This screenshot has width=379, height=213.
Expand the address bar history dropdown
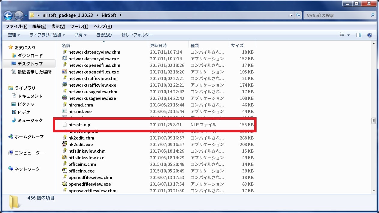click(x=291, y=15)
